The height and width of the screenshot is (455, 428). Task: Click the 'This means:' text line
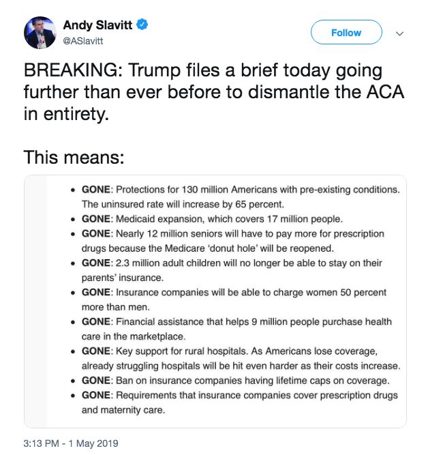click(x=74, y=157)
